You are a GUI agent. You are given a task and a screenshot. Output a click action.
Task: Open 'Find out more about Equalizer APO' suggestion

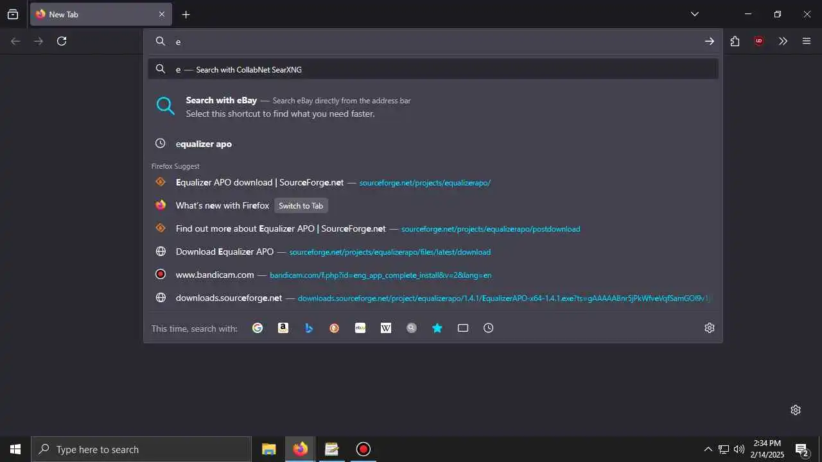click(433, 228)
